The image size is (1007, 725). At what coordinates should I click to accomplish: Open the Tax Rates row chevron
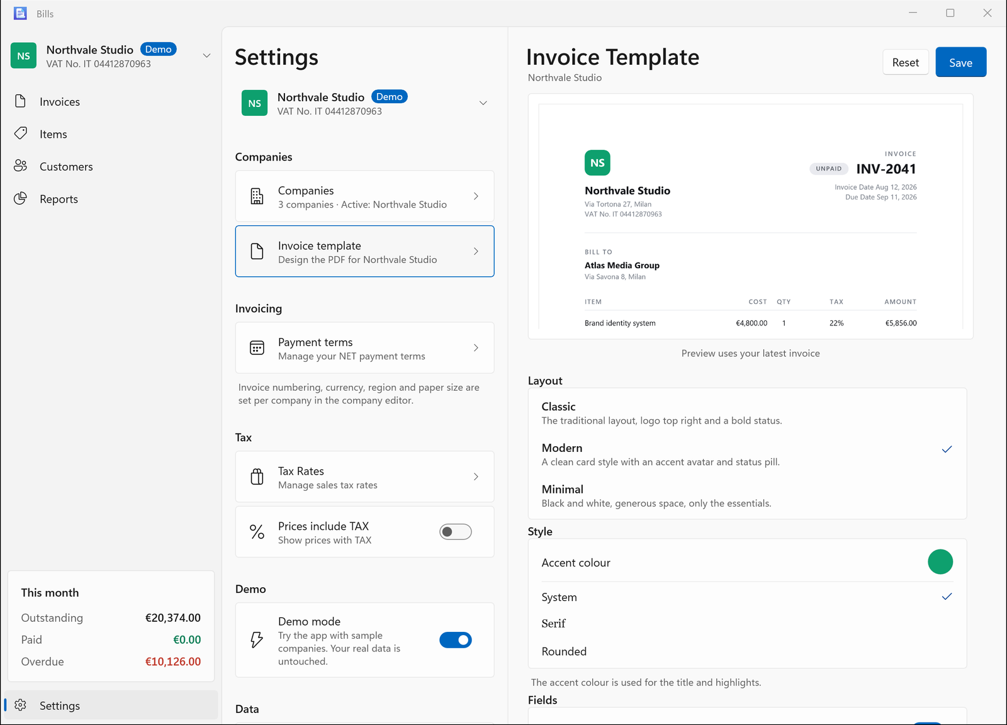[476, 476]
